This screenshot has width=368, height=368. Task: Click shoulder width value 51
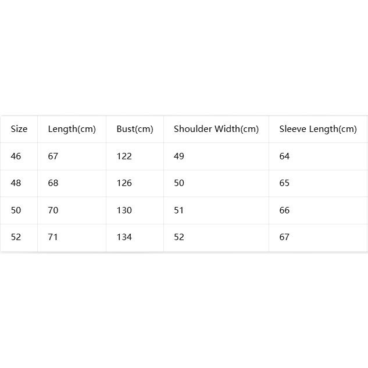(178, 210)
